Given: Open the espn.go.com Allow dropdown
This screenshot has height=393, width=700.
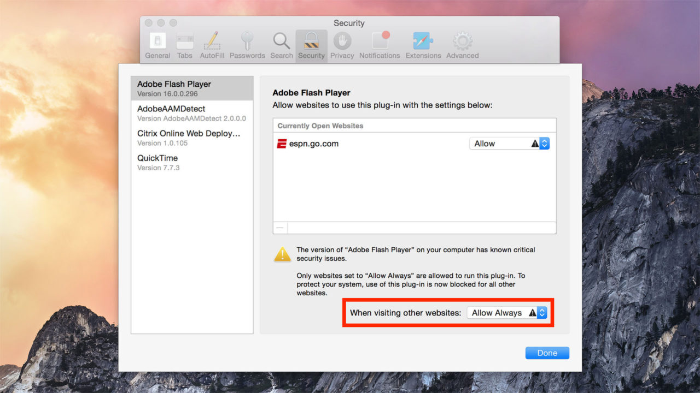Looking at the screenshot, I should click(509, 144).
